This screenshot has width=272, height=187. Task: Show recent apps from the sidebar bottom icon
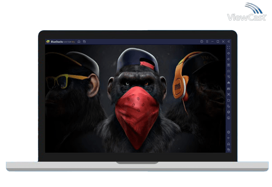tap(229, 150)
